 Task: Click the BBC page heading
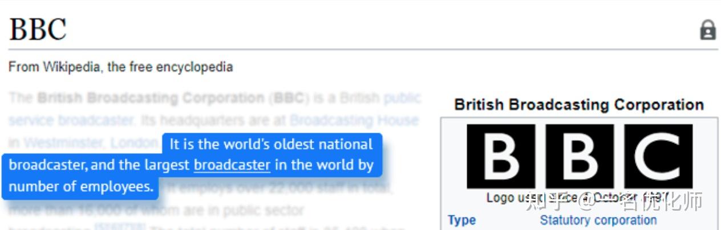point(38,29)
